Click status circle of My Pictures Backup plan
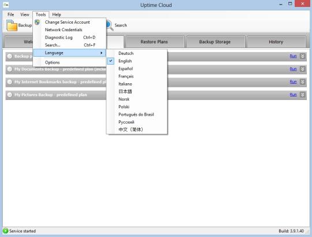 10,95
